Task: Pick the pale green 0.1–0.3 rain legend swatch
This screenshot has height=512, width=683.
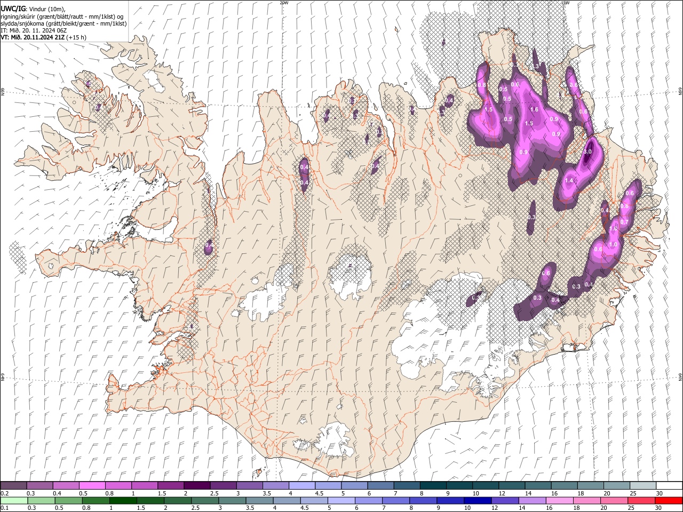Action: coord(14,500)
